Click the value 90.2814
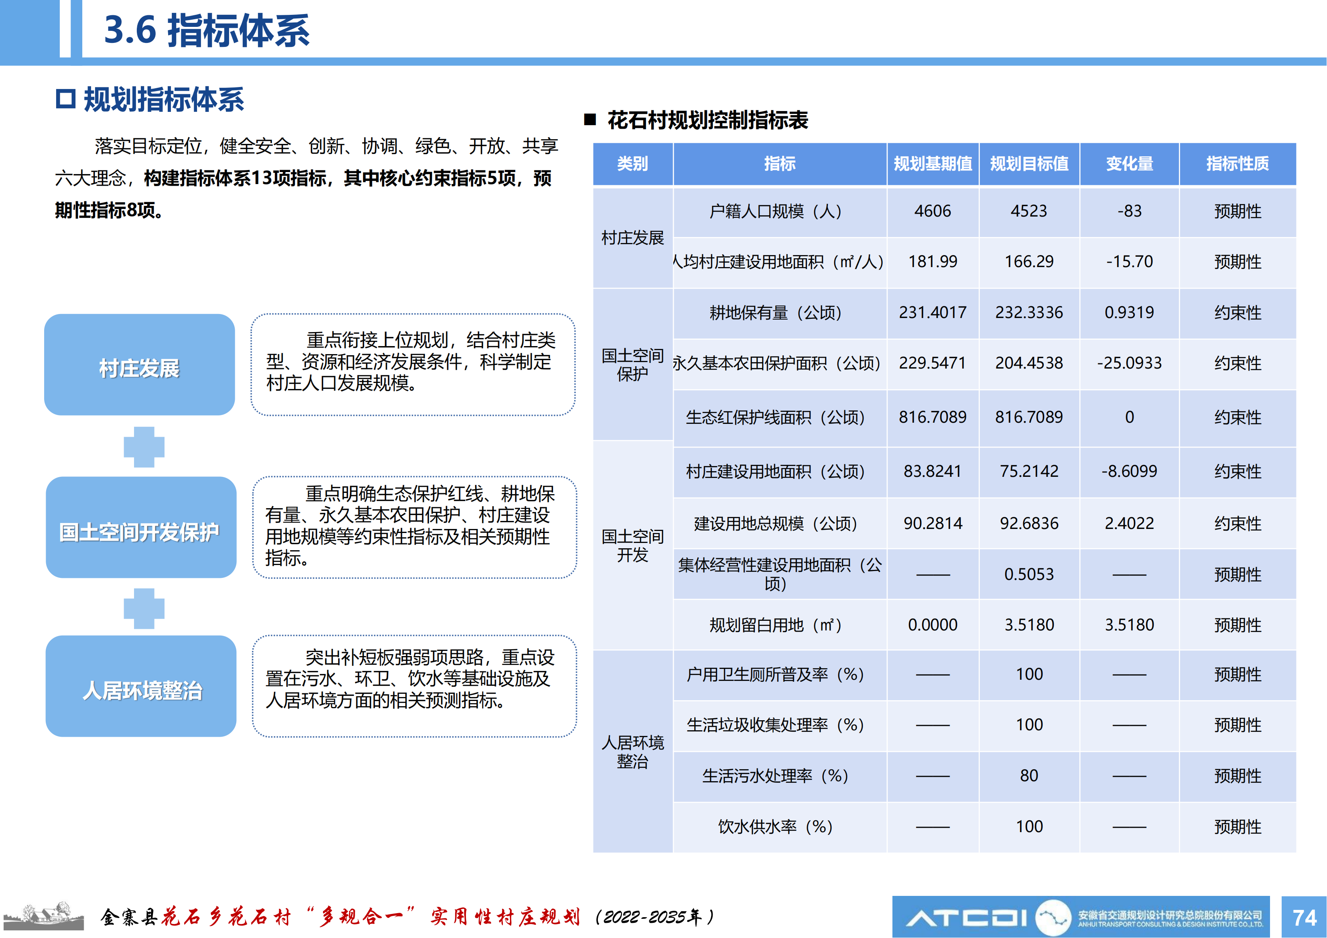This screenshot has height=938, width=1327. (x=933, y=523)
